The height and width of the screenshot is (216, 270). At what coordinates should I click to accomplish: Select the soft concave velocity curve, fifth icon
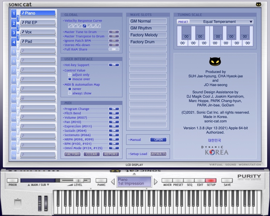(x=89, y=26)
